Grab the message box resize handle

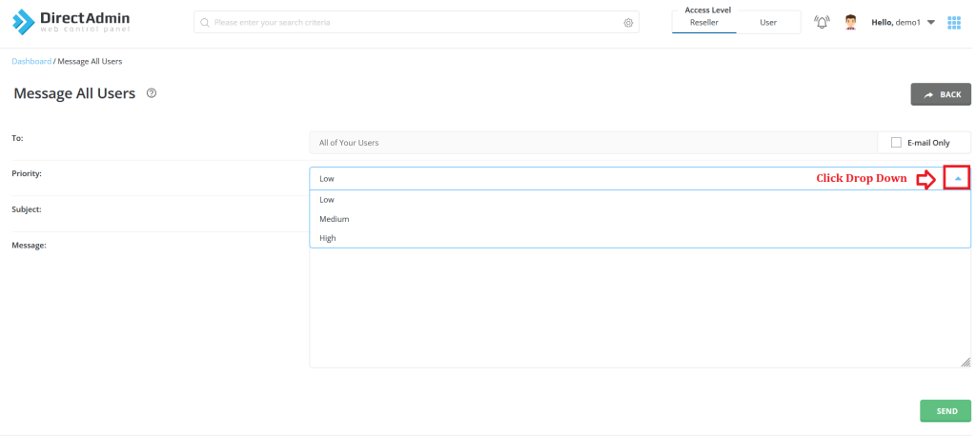[965, 362]
